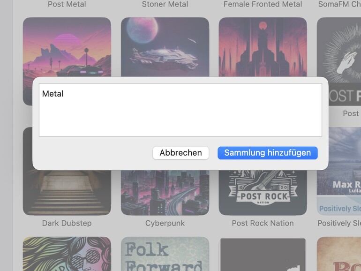Click the Dark Dubstep station label
The width and height of the screenshot is (361, 271).
(x=67, y=223)
